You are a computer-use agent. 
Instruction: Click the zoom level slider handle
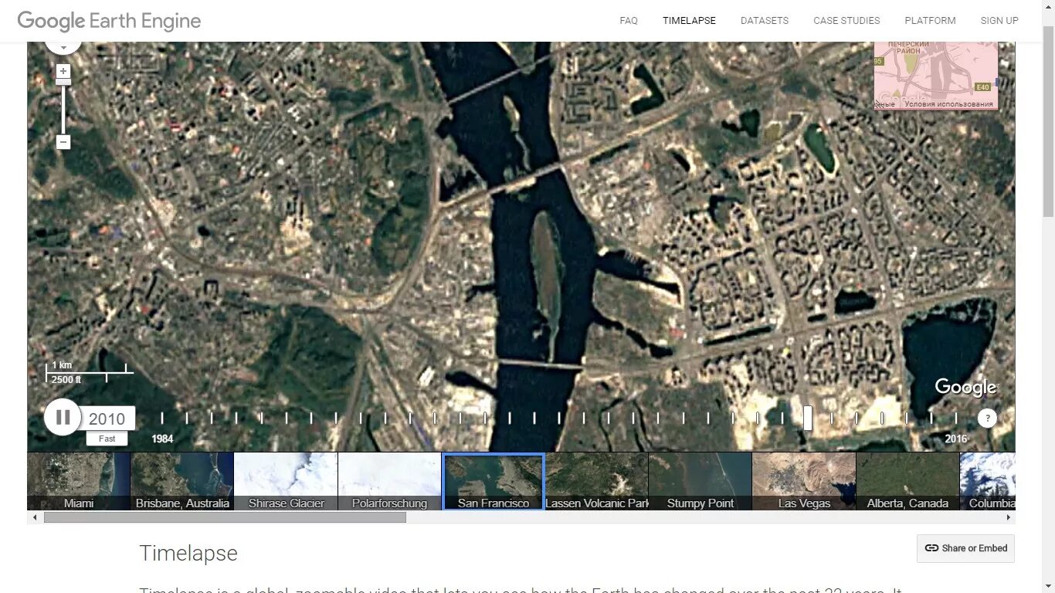click(63, 82)
